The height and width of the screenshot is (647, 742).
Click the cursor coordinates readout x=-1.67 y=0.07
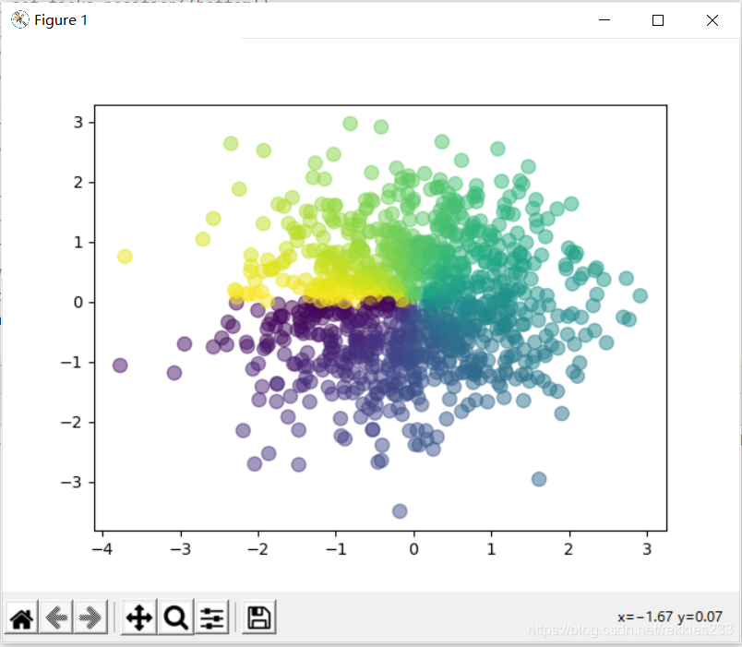[670, 617]
